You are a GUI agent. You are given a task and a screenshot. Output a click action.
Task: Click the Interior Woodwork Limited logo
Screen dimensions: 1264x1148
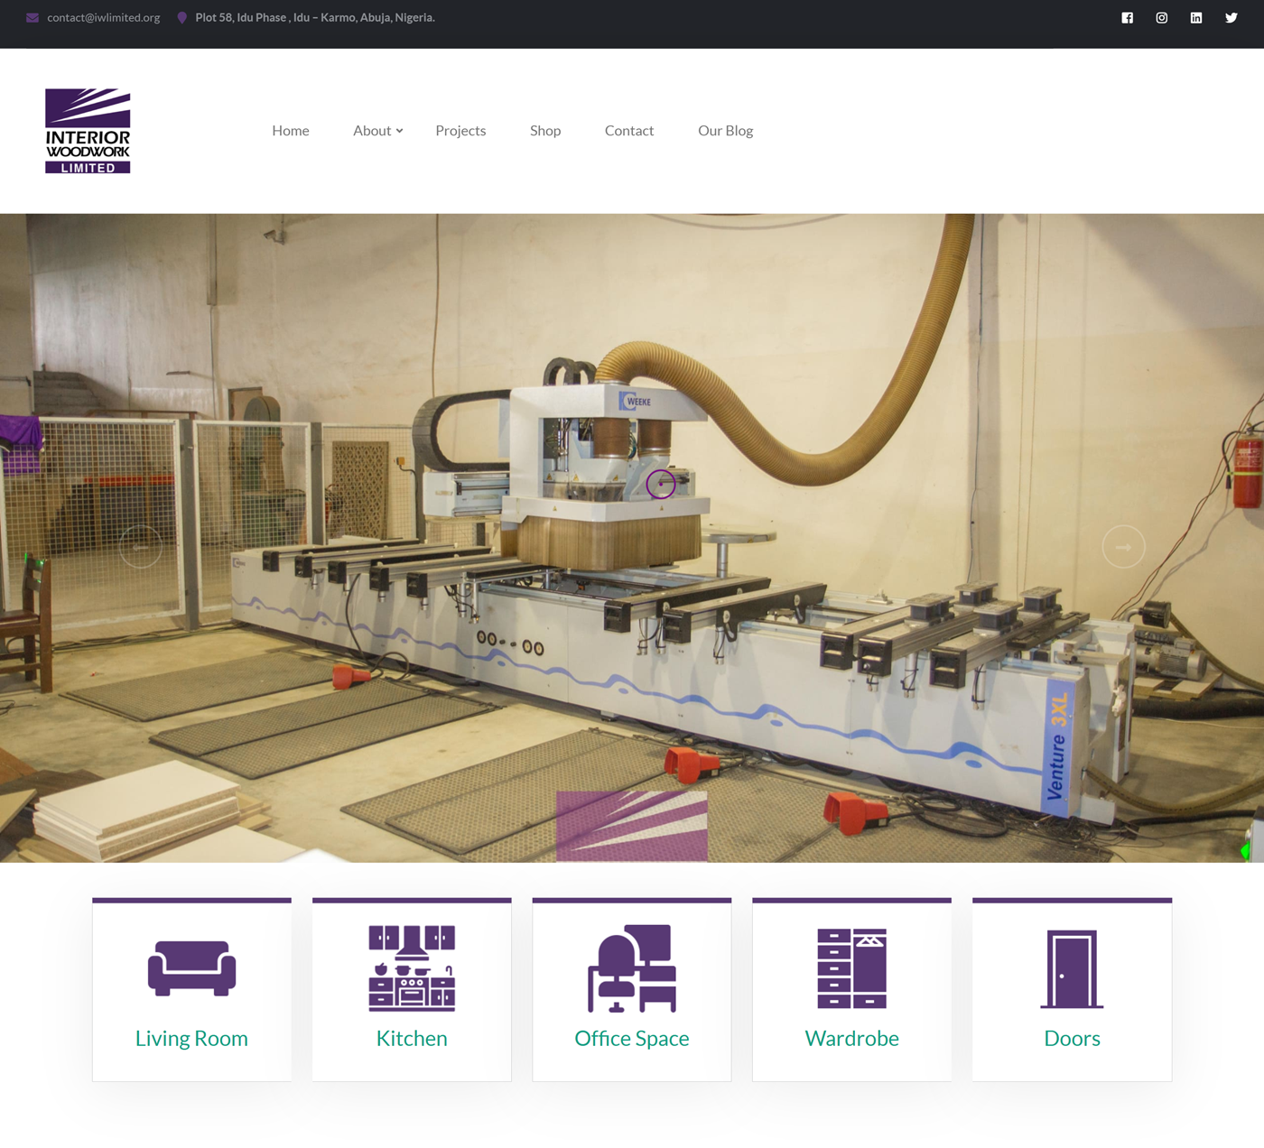[88, 131]
